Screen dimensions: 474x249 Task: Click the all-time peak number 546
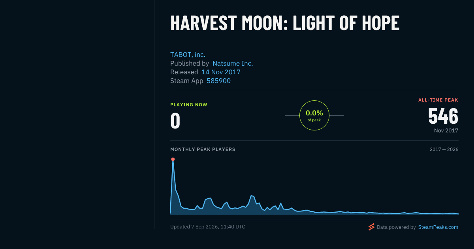tap(443, 116)
